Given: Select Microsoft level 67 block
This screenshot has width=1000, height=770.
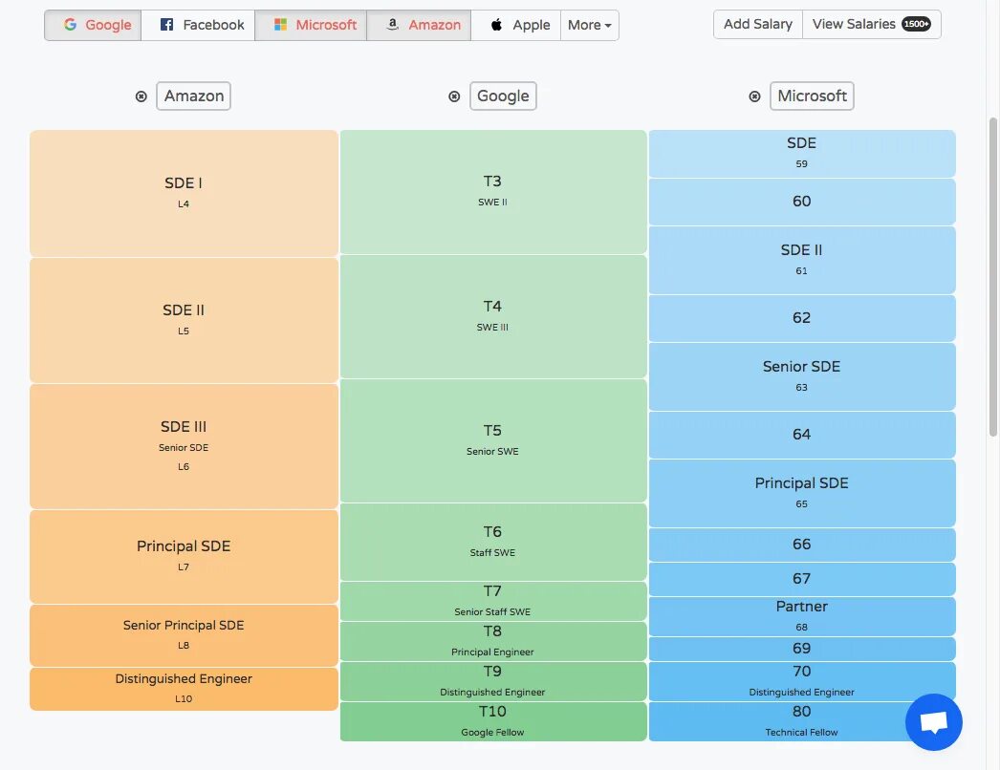Looking at the screenshot, I should 802,579.
